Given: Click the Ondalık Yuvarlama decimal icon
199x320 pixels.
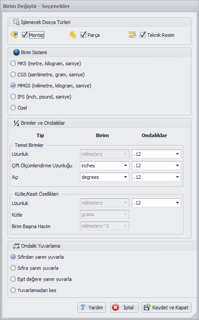Looking at the screenshot, I should (16, 246).
